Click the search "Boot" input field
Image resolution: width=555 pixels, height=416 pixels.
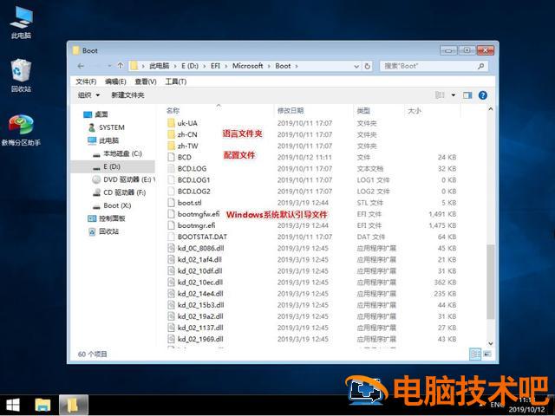[429, 66]
